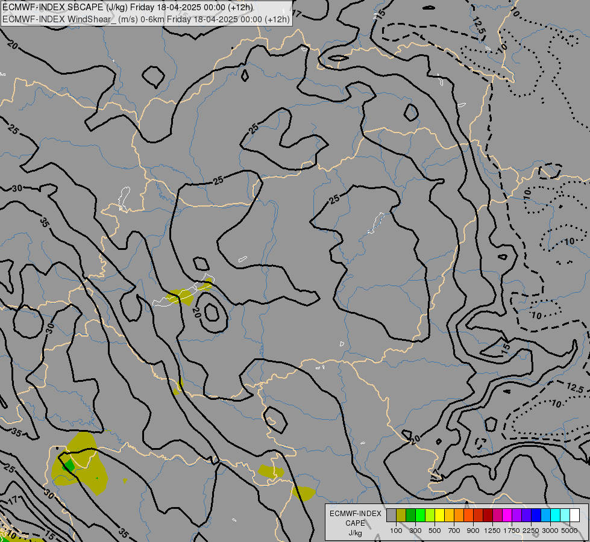The height and width of the screenshot is (542, 590).
Task: Click the 5000 legend value
Action: pos(570,531)
